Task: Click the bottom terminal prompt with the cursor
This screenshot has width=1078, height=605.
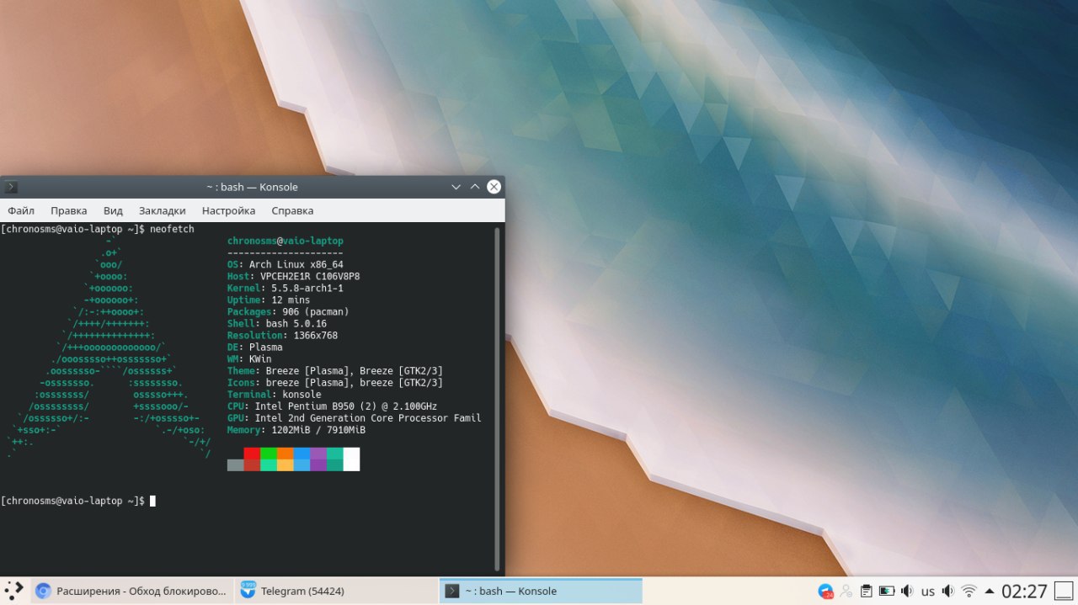Action: (77, 501)
